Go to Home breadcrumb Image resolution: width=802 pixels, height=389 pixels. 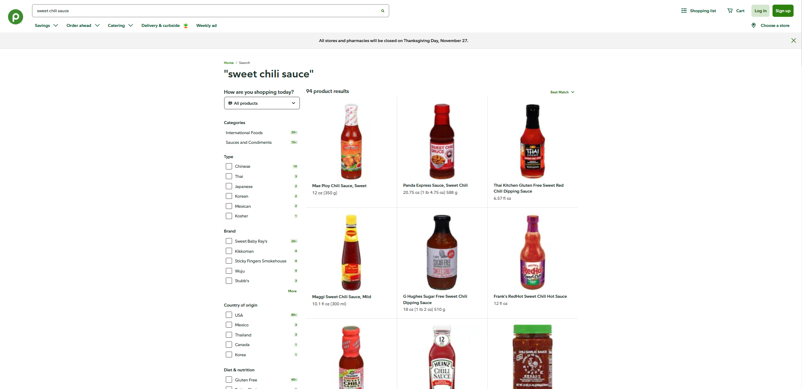click(229, 63)
